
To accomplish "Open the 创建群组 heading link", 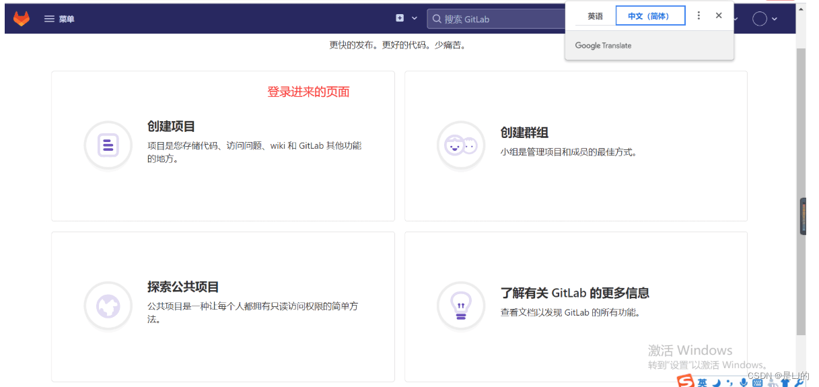I will click(524, 133).
